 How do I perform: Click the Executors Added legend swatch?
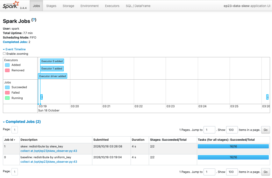[7, 65]
